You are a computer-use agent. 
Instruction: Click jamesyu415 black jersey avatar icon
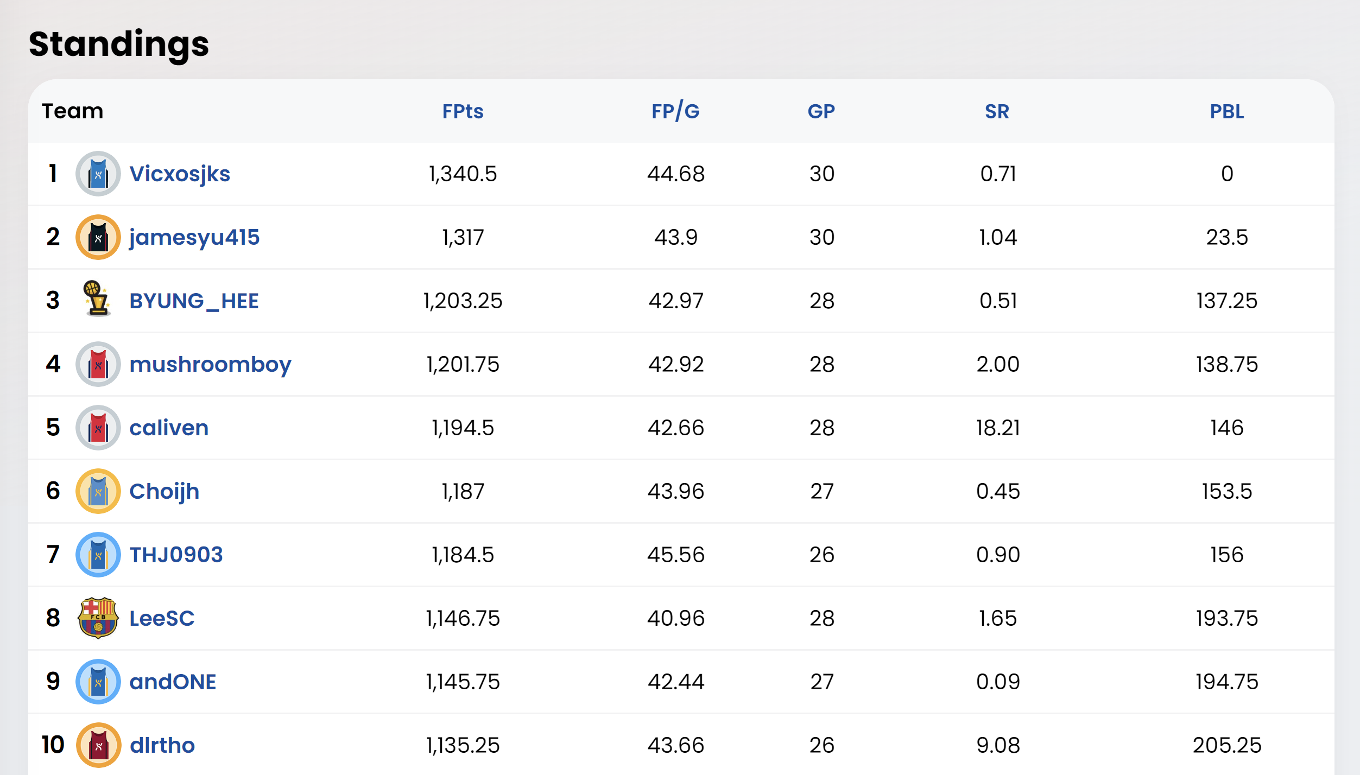[98, 237]
